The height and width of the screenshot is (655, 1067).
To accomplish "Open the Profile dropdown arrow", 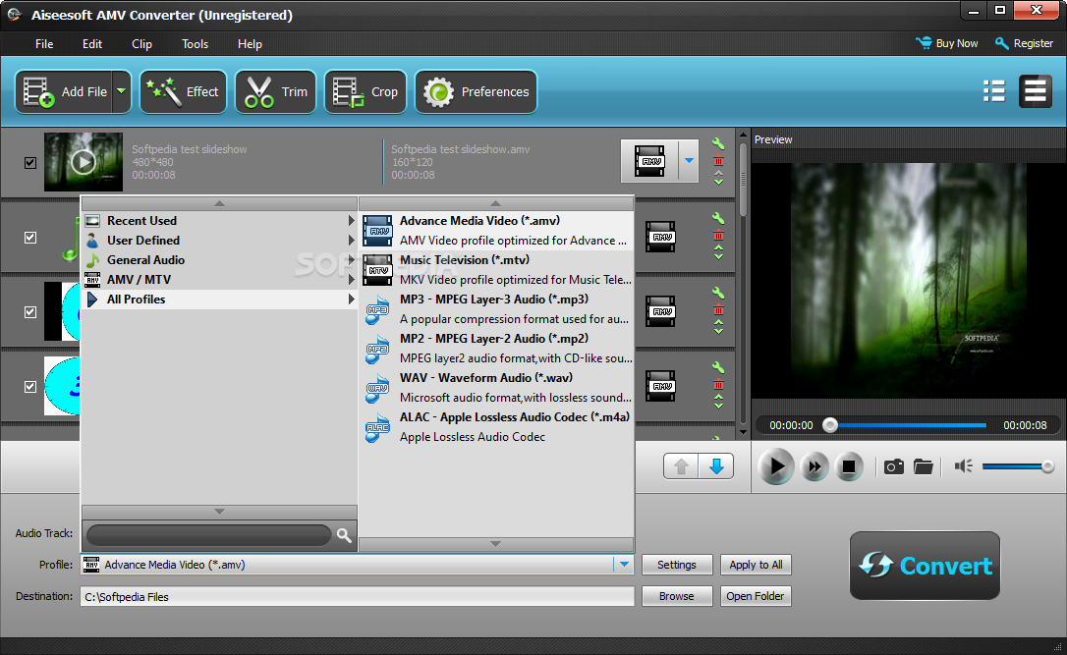I will point(623,565).
